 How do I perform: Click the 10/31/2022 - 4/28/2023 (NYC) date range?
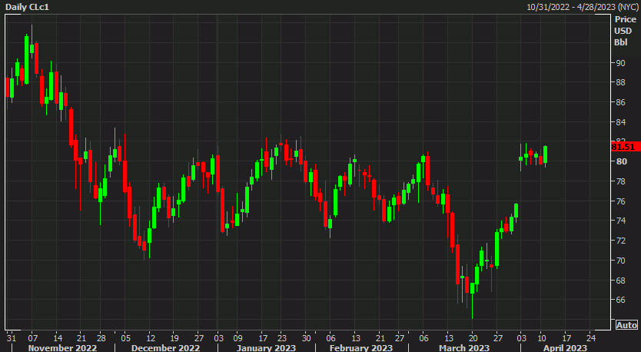tap(583, 7)
